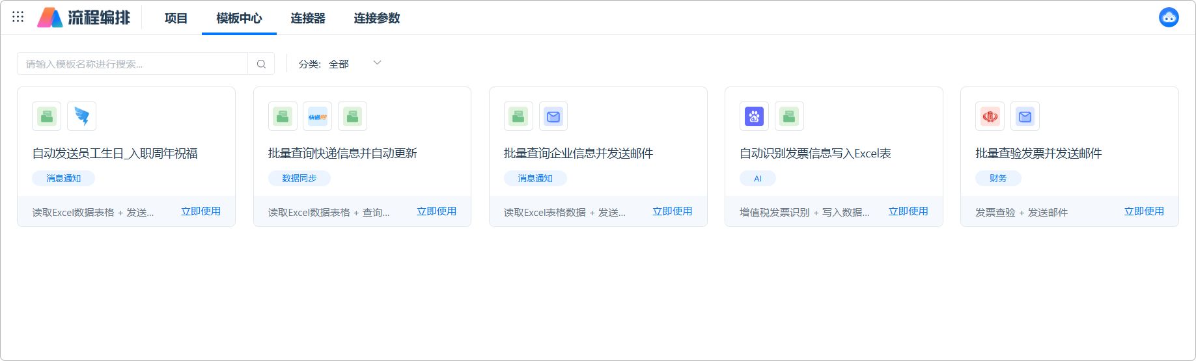Viewport: 1196px width, 361px height.
Task: Click the mail icon on 批量查验发票 card
Action: click(x=1025, y=116)
